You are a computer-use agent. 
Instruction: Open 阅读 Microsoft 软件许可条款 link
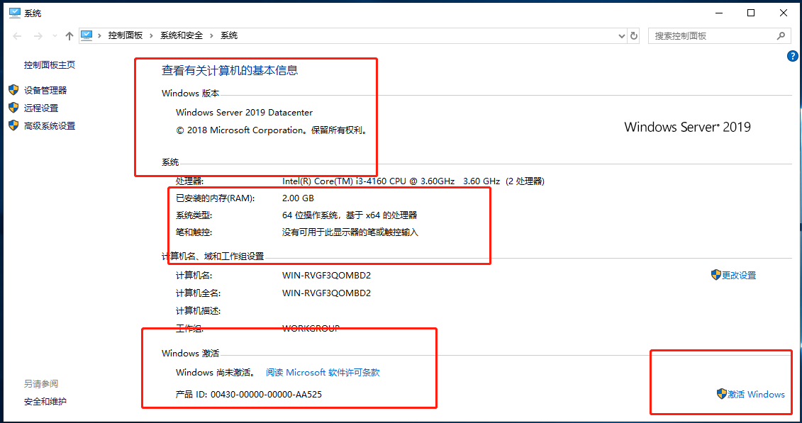coord(323,373)
